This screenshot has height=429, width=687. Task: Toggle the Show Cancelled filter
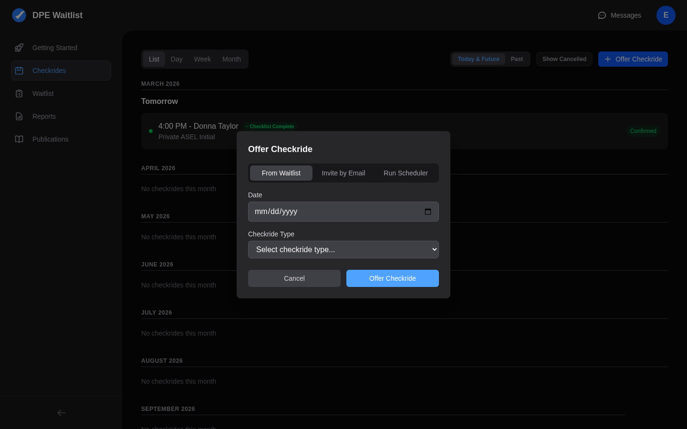[564, 59]
